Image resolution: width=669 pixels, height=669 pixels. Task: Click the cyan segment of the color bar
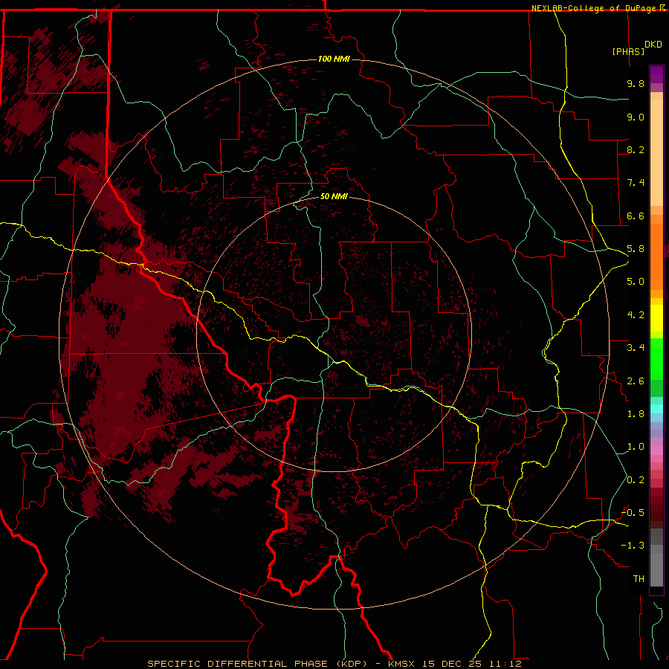tap(656, 409)
